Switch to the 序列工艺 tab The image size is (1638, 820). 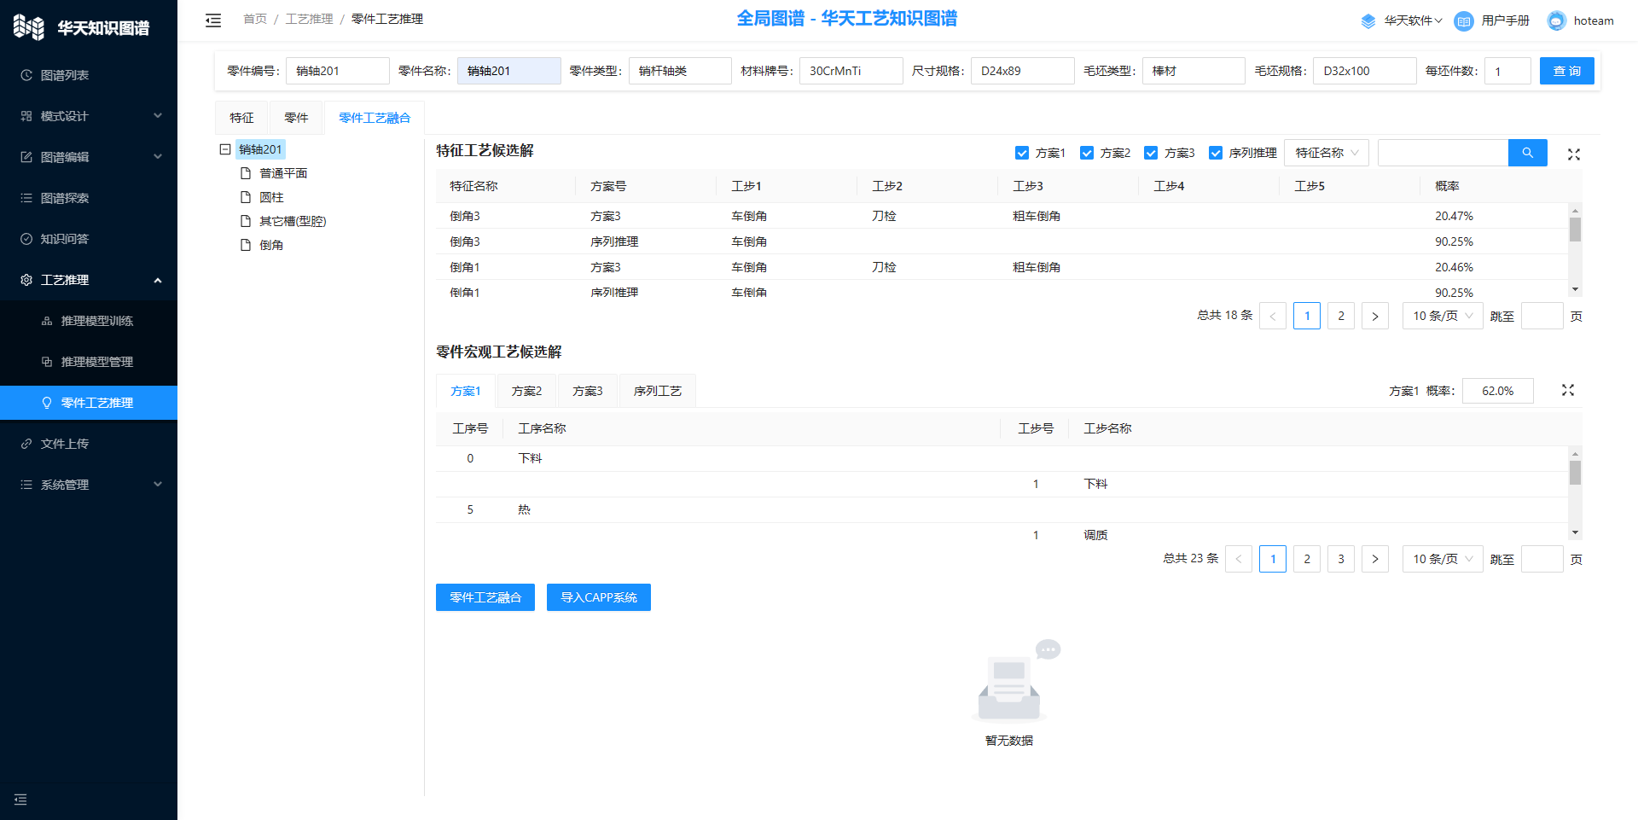pyautogui.click(x=657, y=391)
